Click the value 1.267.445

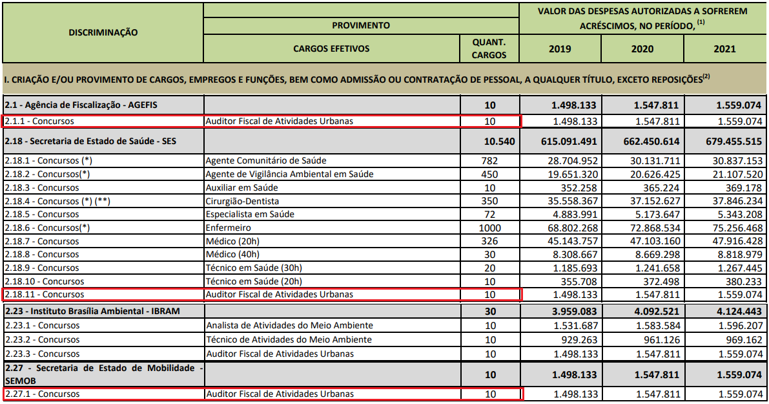coord(741,268)
